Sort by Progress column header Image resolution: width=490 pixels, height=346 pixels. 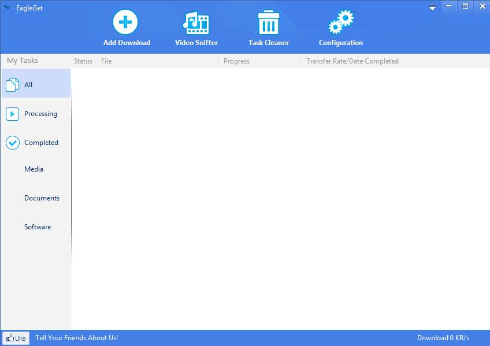(x=259, y=61)
